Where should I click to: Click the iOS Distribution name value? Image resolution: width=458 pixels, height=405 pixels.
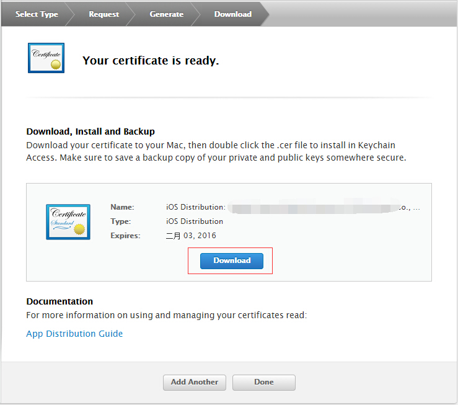[293, 207]
